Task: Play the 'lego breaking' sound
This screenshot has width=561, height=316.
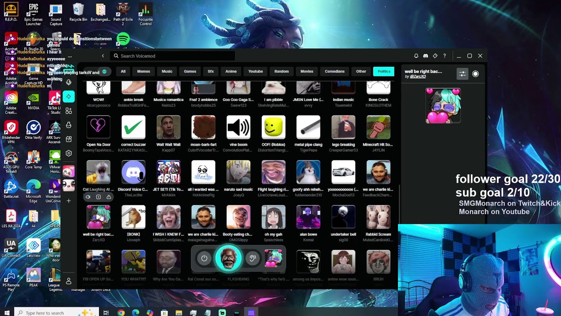Action: pos(343,127)
